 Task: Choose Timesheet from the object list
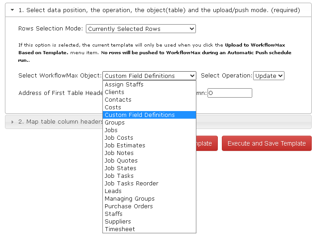tap(149, 229)
